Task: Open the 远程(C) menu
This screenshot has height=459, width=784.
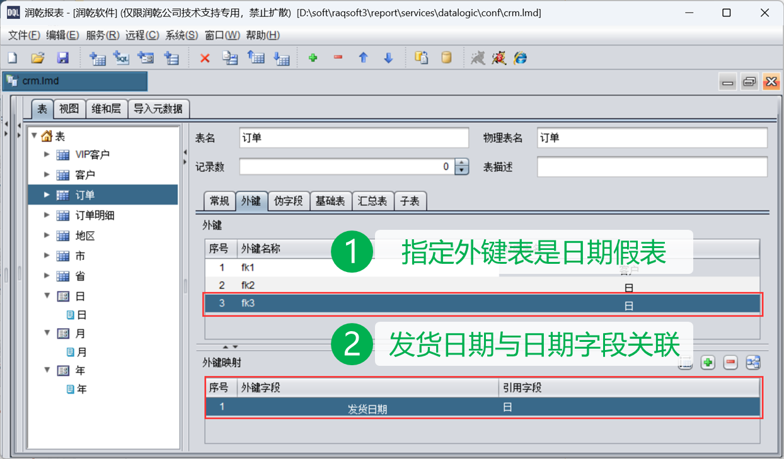Action: tap(142, 35)
